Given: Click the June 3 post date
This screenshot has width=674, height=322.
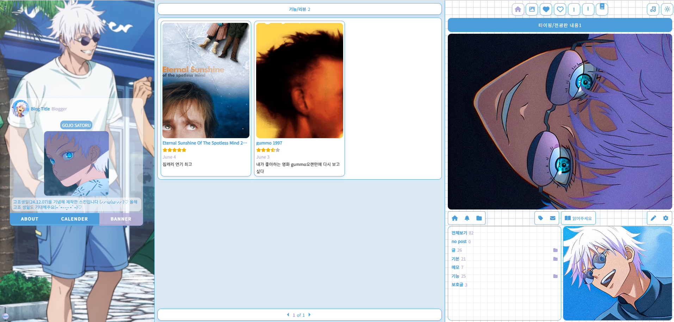Looking at the screenshot, I should [x=263, y=157].
